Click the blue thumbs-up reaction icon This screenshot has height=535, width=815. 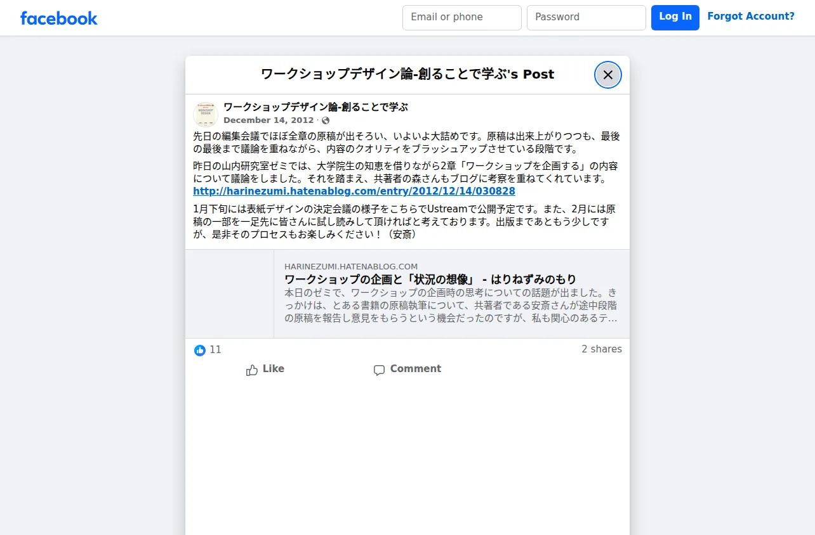200,350
